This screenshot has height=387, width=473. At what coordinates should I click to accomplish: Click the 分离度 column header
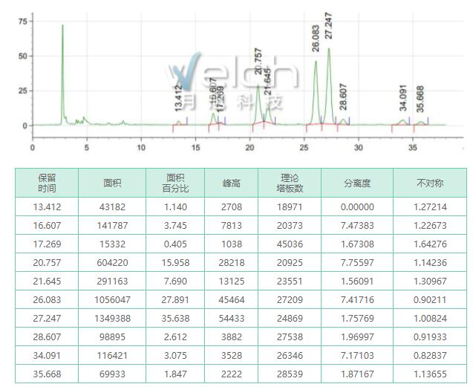coord(356,183)
